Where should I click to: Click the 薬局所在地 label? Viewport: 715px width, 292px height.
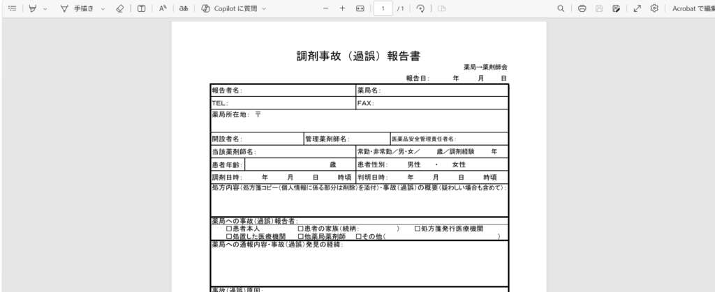[230, 114]
